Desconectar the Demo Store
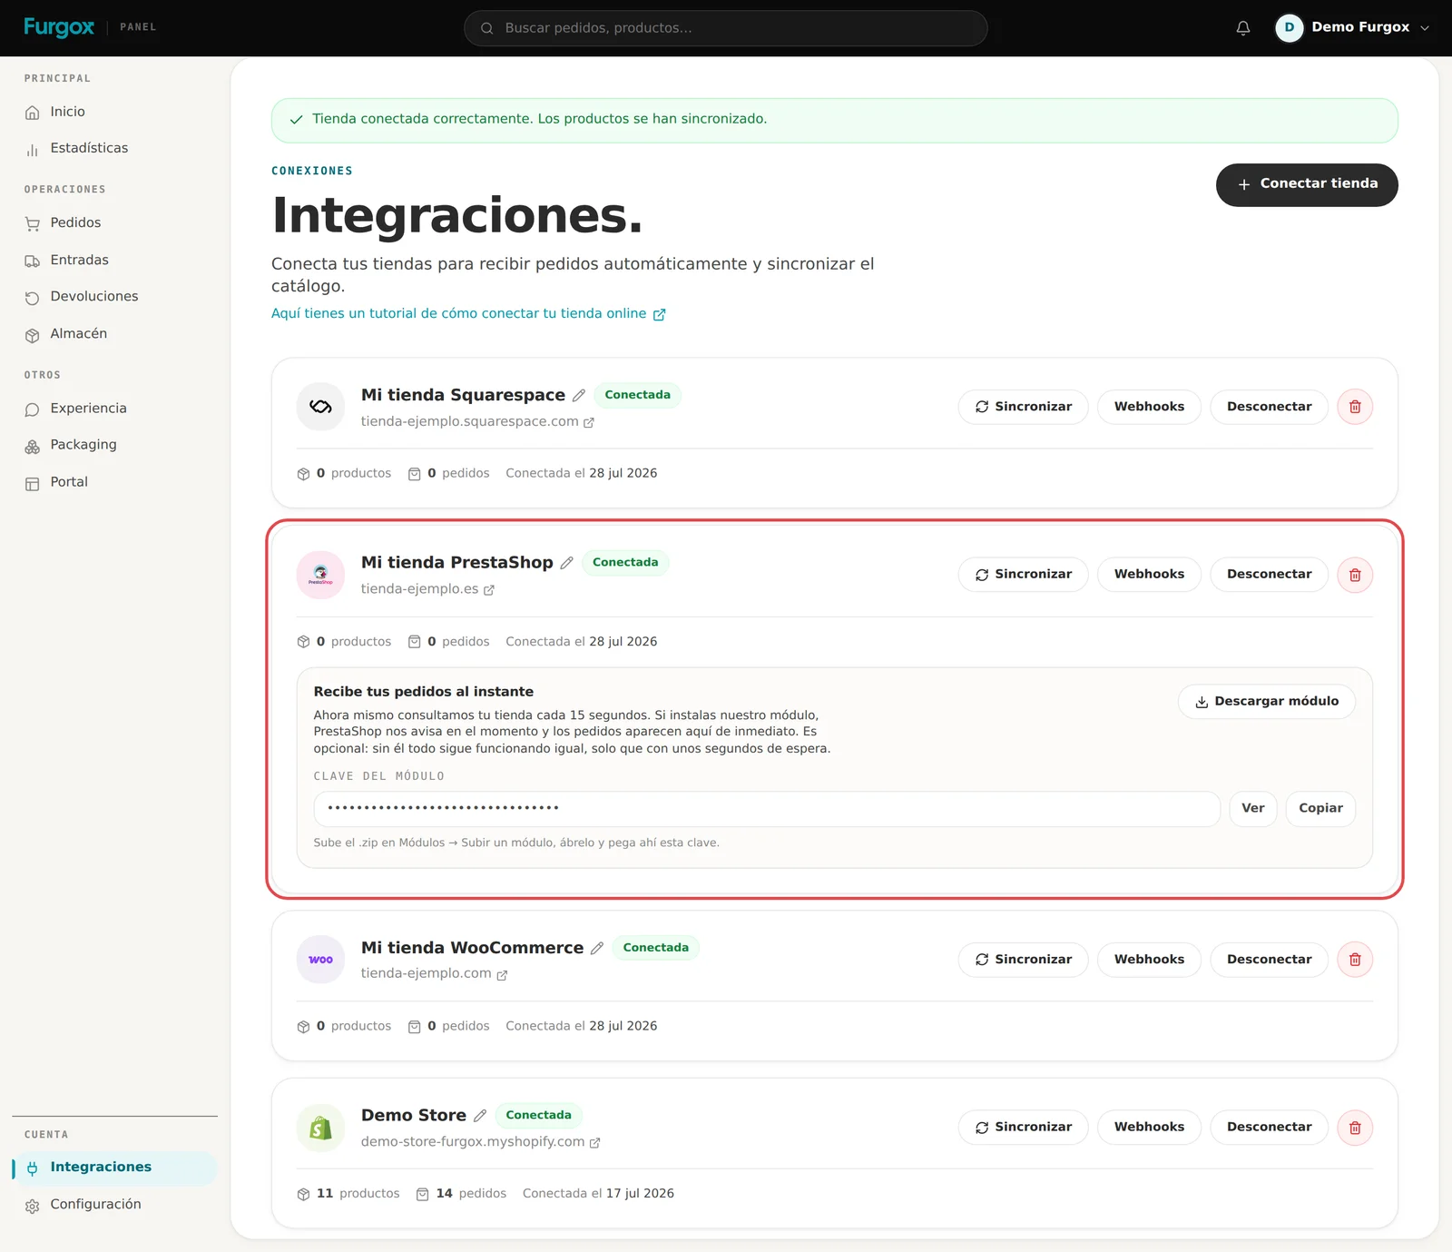 click(1269, 1128)
